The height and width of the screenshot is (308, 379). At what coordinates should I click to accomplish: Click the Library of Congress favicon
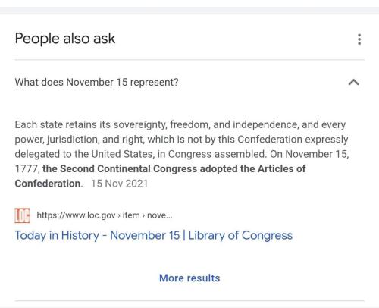[x=22, y=215]
